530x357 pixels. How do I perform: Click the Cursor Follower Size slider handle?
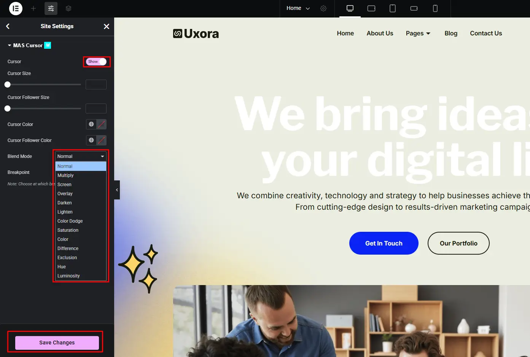[8, 108]
